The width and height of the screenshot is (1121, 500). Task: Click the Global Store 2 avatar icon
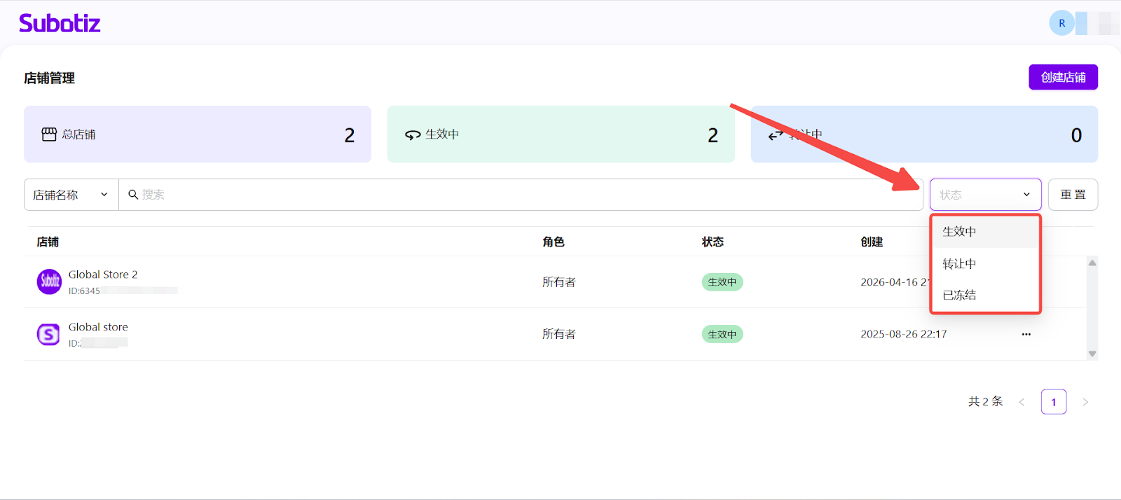point(49,282)
